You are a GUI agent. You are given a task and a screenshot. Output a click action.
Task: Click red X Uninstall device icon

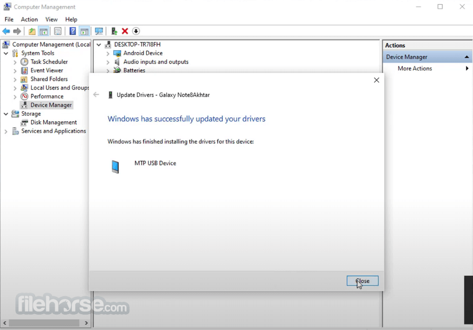(125, 31)
